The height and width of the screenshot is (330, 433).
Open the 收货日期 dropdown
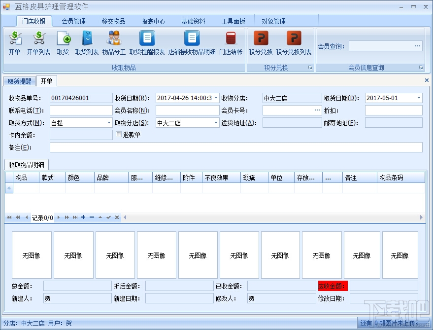tap(216, 98)
